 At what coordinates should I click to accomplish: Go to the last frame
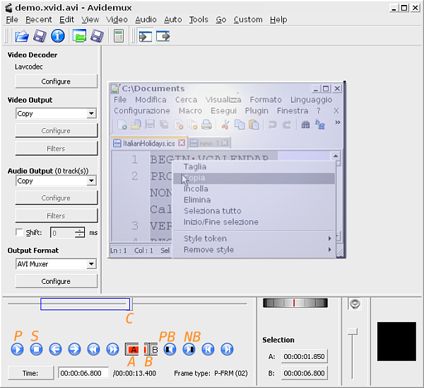coord(227,349)
